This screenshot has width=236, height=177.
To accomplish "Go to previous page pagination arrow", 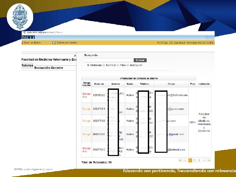I will (185, 160).
